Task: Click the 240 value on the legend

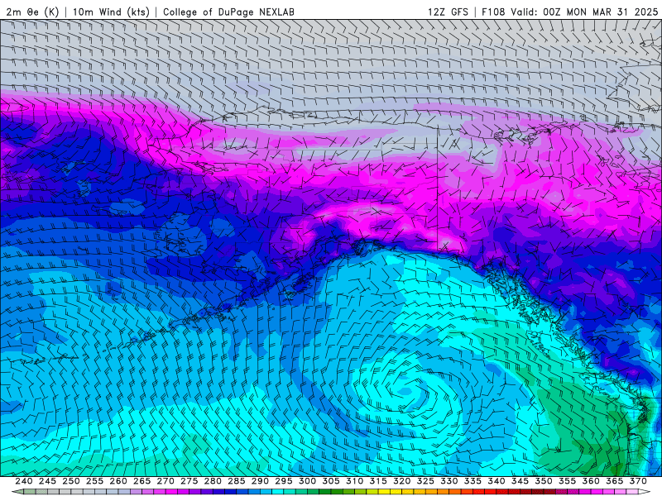Action: pyautogui.click(x=24, y=481)
